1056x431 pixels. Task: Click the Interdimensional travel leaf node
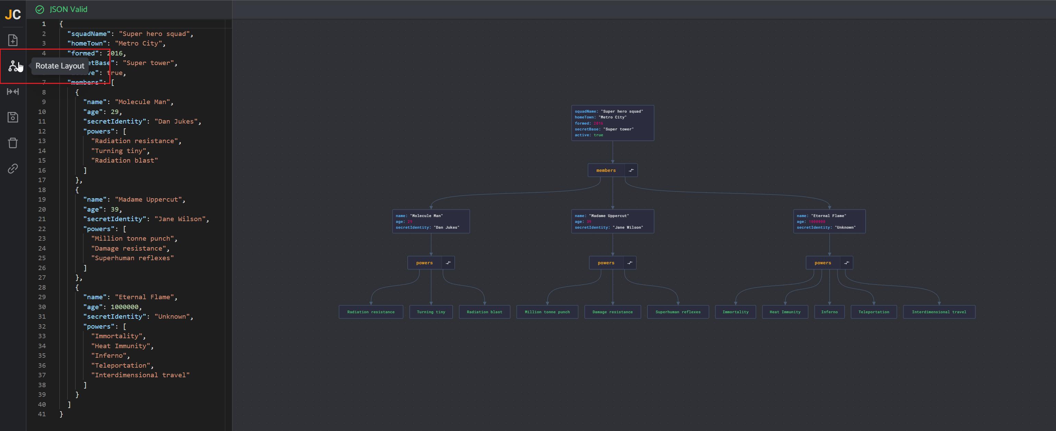(x=938, y=312)
